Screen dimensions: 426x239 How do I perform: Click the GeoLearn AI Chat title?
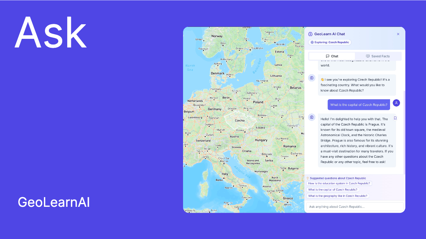click(x=329, y=34)
